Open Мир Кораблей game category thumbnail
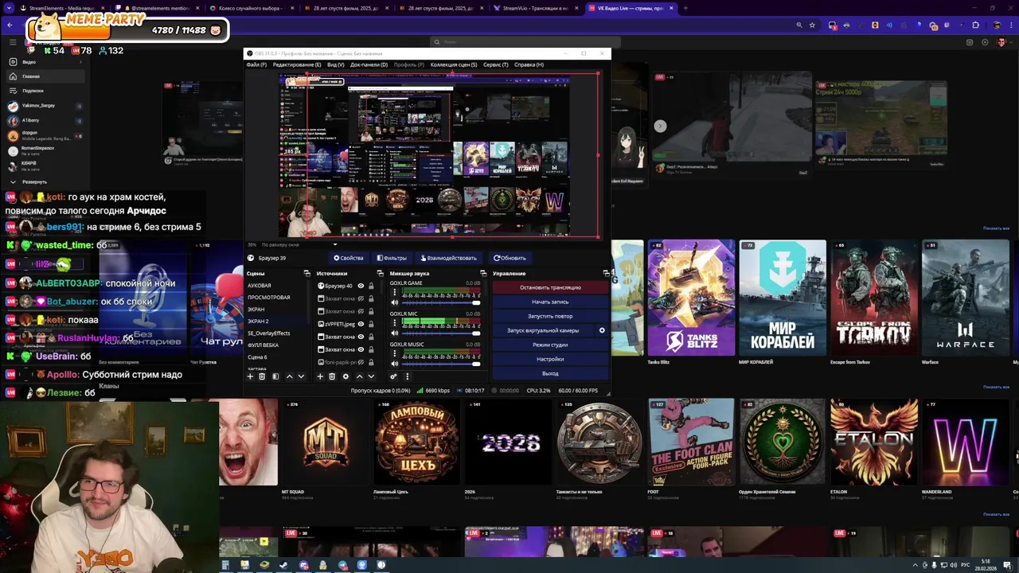 pyautogui.click(x=783, y=298)
